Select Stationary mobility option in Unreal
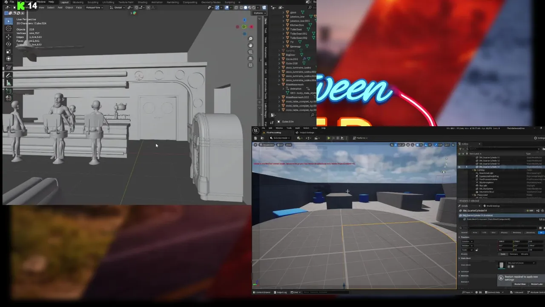545x307 pixels. coord(514,254)
